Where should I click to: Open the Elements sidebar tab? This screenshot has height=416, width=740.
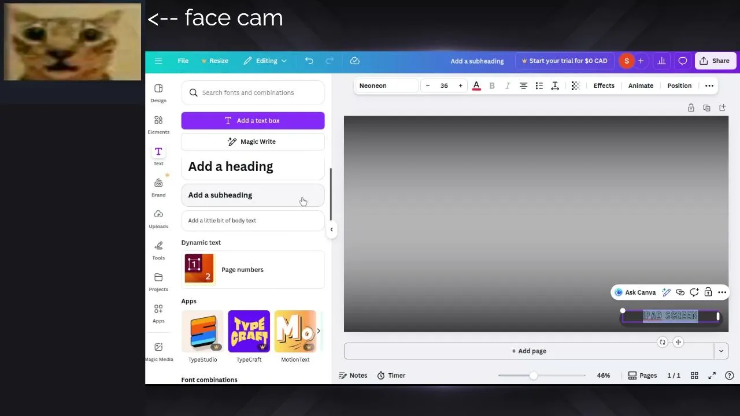(158, 124)
